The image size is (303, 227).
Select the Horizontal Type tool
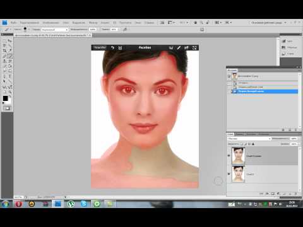[x=9, y=76]
